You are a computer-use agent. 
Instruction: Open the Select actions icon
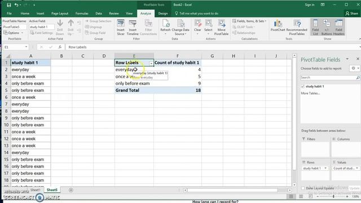tap(208, 28)
